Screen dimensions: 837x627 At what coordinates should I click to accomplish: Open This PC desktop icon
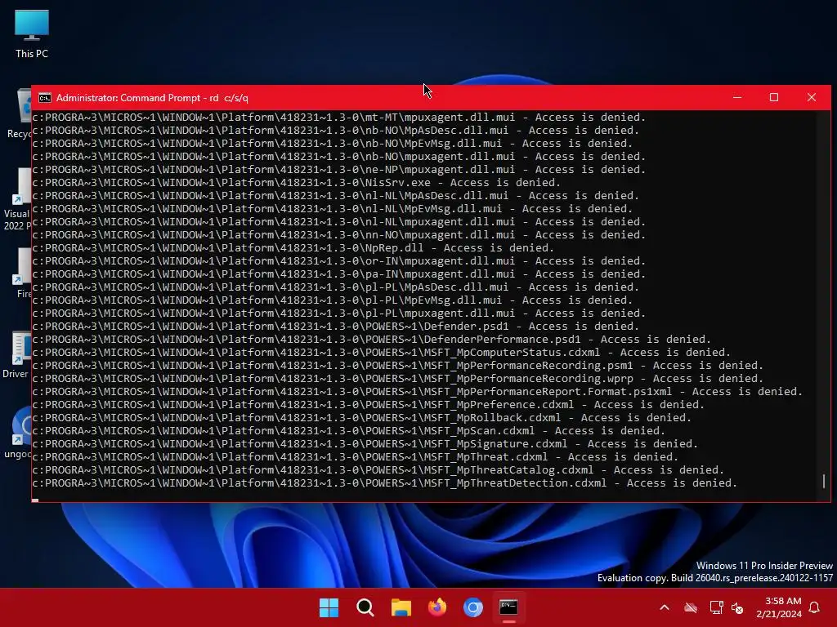click(x=32, y=33)
